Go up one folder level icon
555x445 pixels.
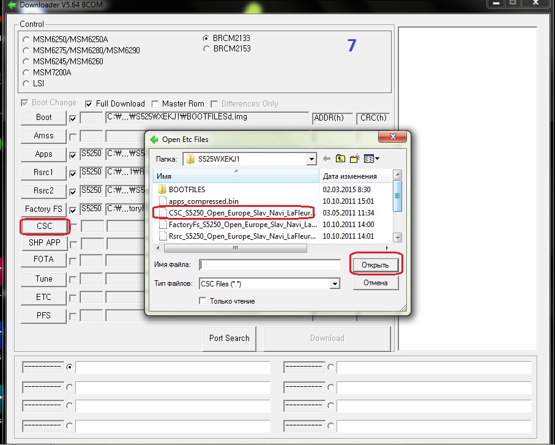point(340,159)
